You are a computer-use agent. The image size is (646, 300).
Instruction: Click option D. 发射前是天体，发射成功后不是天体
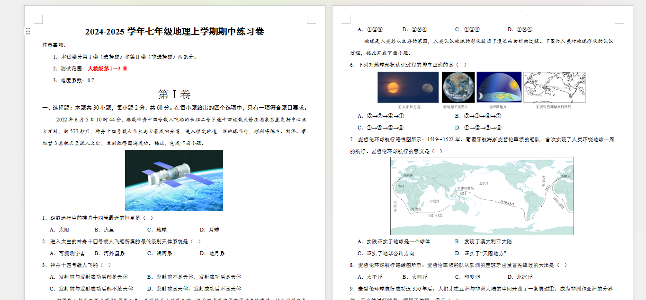coord(194,289)
